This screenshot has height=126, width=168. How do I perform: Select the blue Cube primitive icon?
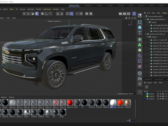(140, 27)
